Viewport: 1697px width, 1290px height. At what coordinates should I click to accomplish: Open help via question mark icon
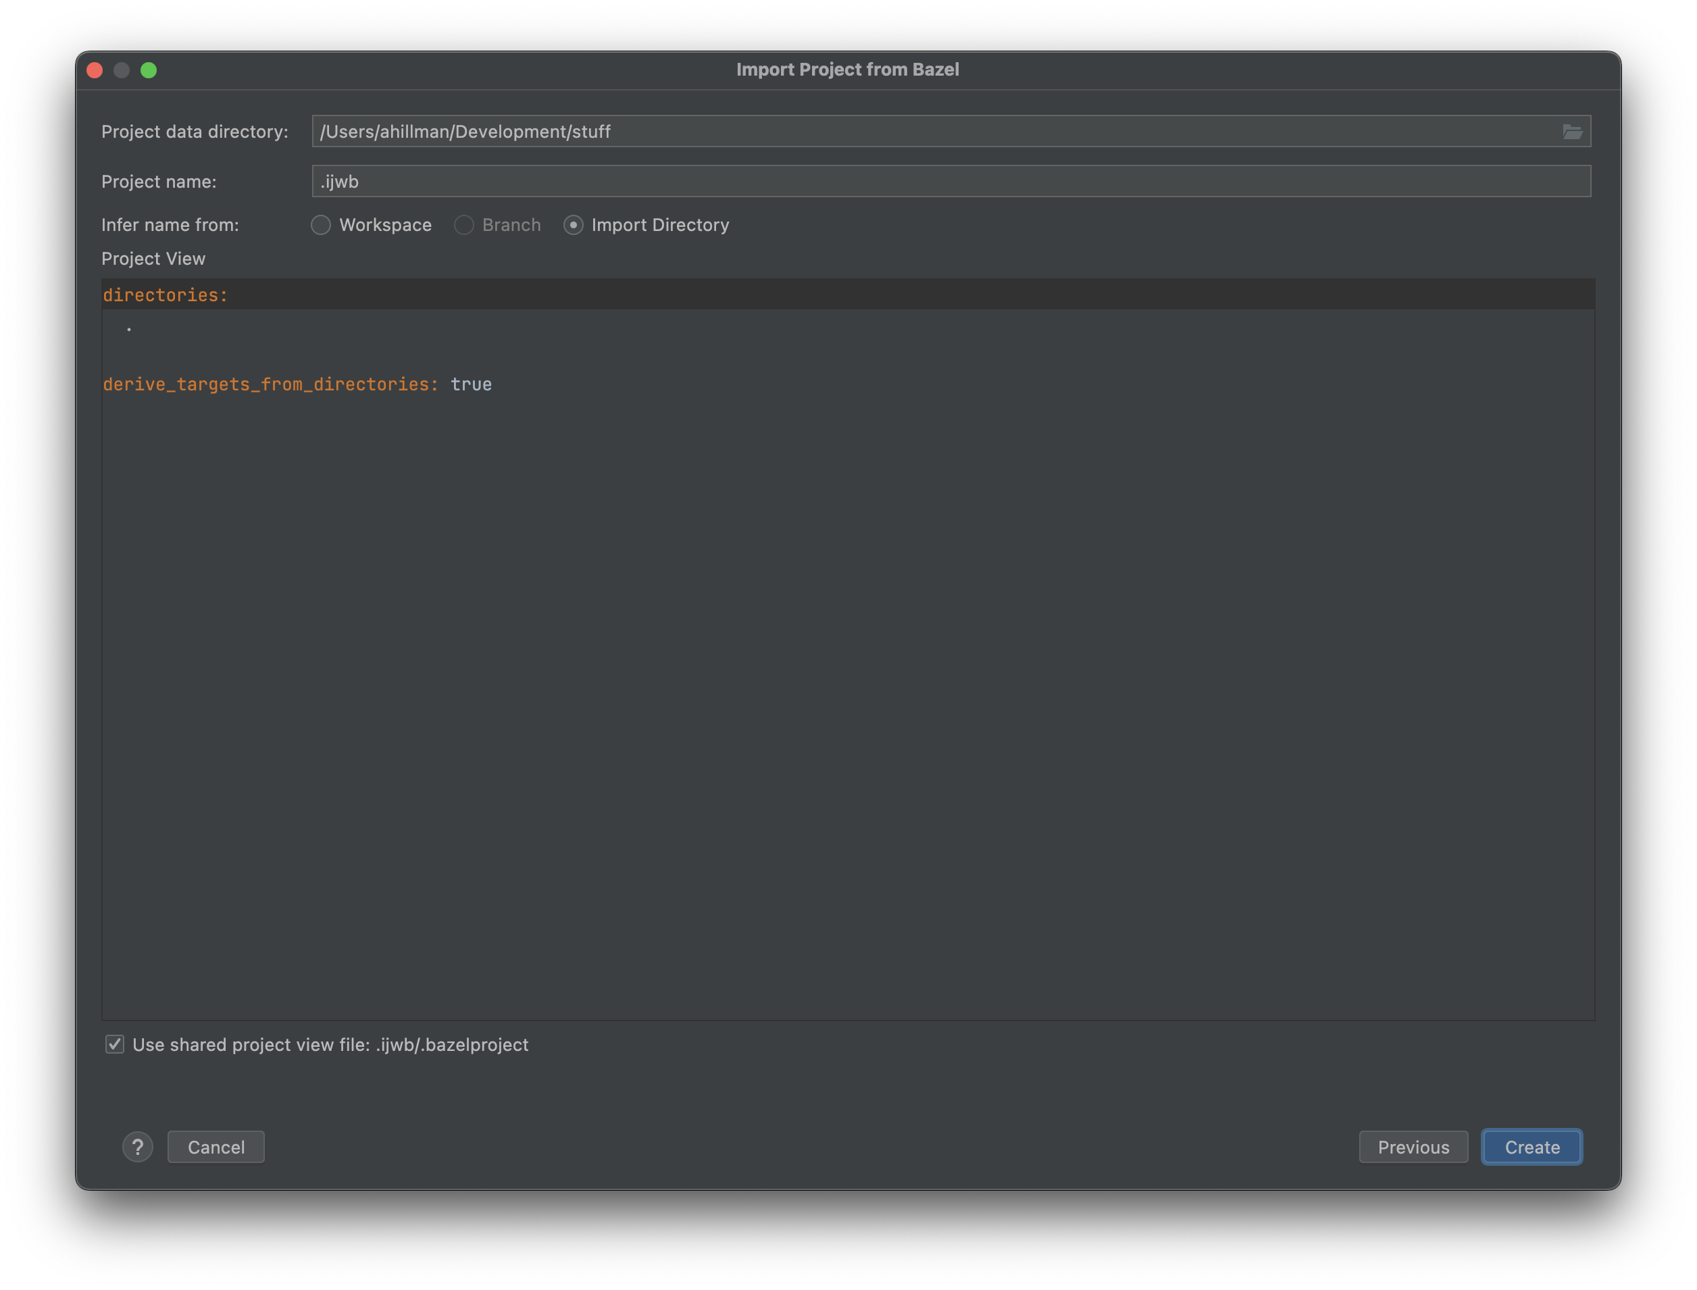point(138,1146)
